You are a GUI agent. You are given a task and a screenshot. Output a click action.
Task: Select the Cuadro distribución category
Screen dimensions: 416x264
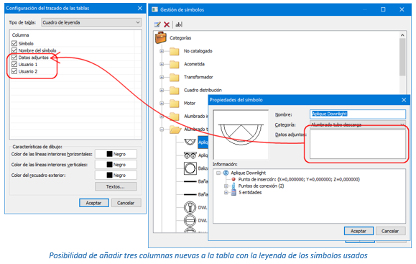203,90
